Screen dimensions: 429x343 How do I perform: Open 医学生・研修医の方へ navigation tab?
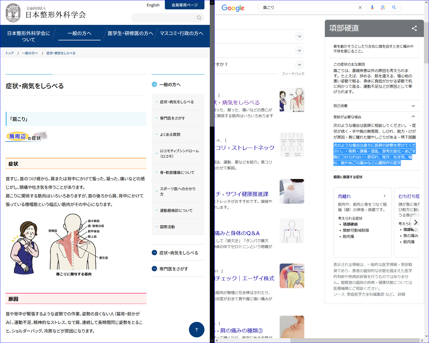coord(130,33)
